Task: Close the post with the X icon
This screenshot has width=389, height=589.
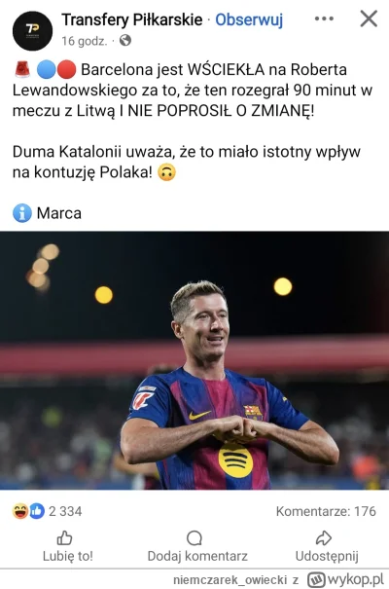Action: (x=369, y=18)
